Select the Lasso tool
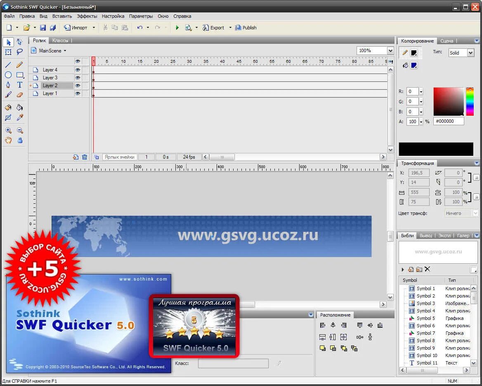 pyautogui.click(x=20, y=52)
